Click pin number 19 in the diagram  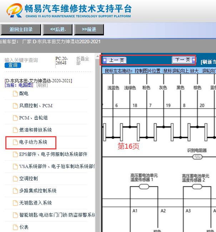click(x=168, y=105)
